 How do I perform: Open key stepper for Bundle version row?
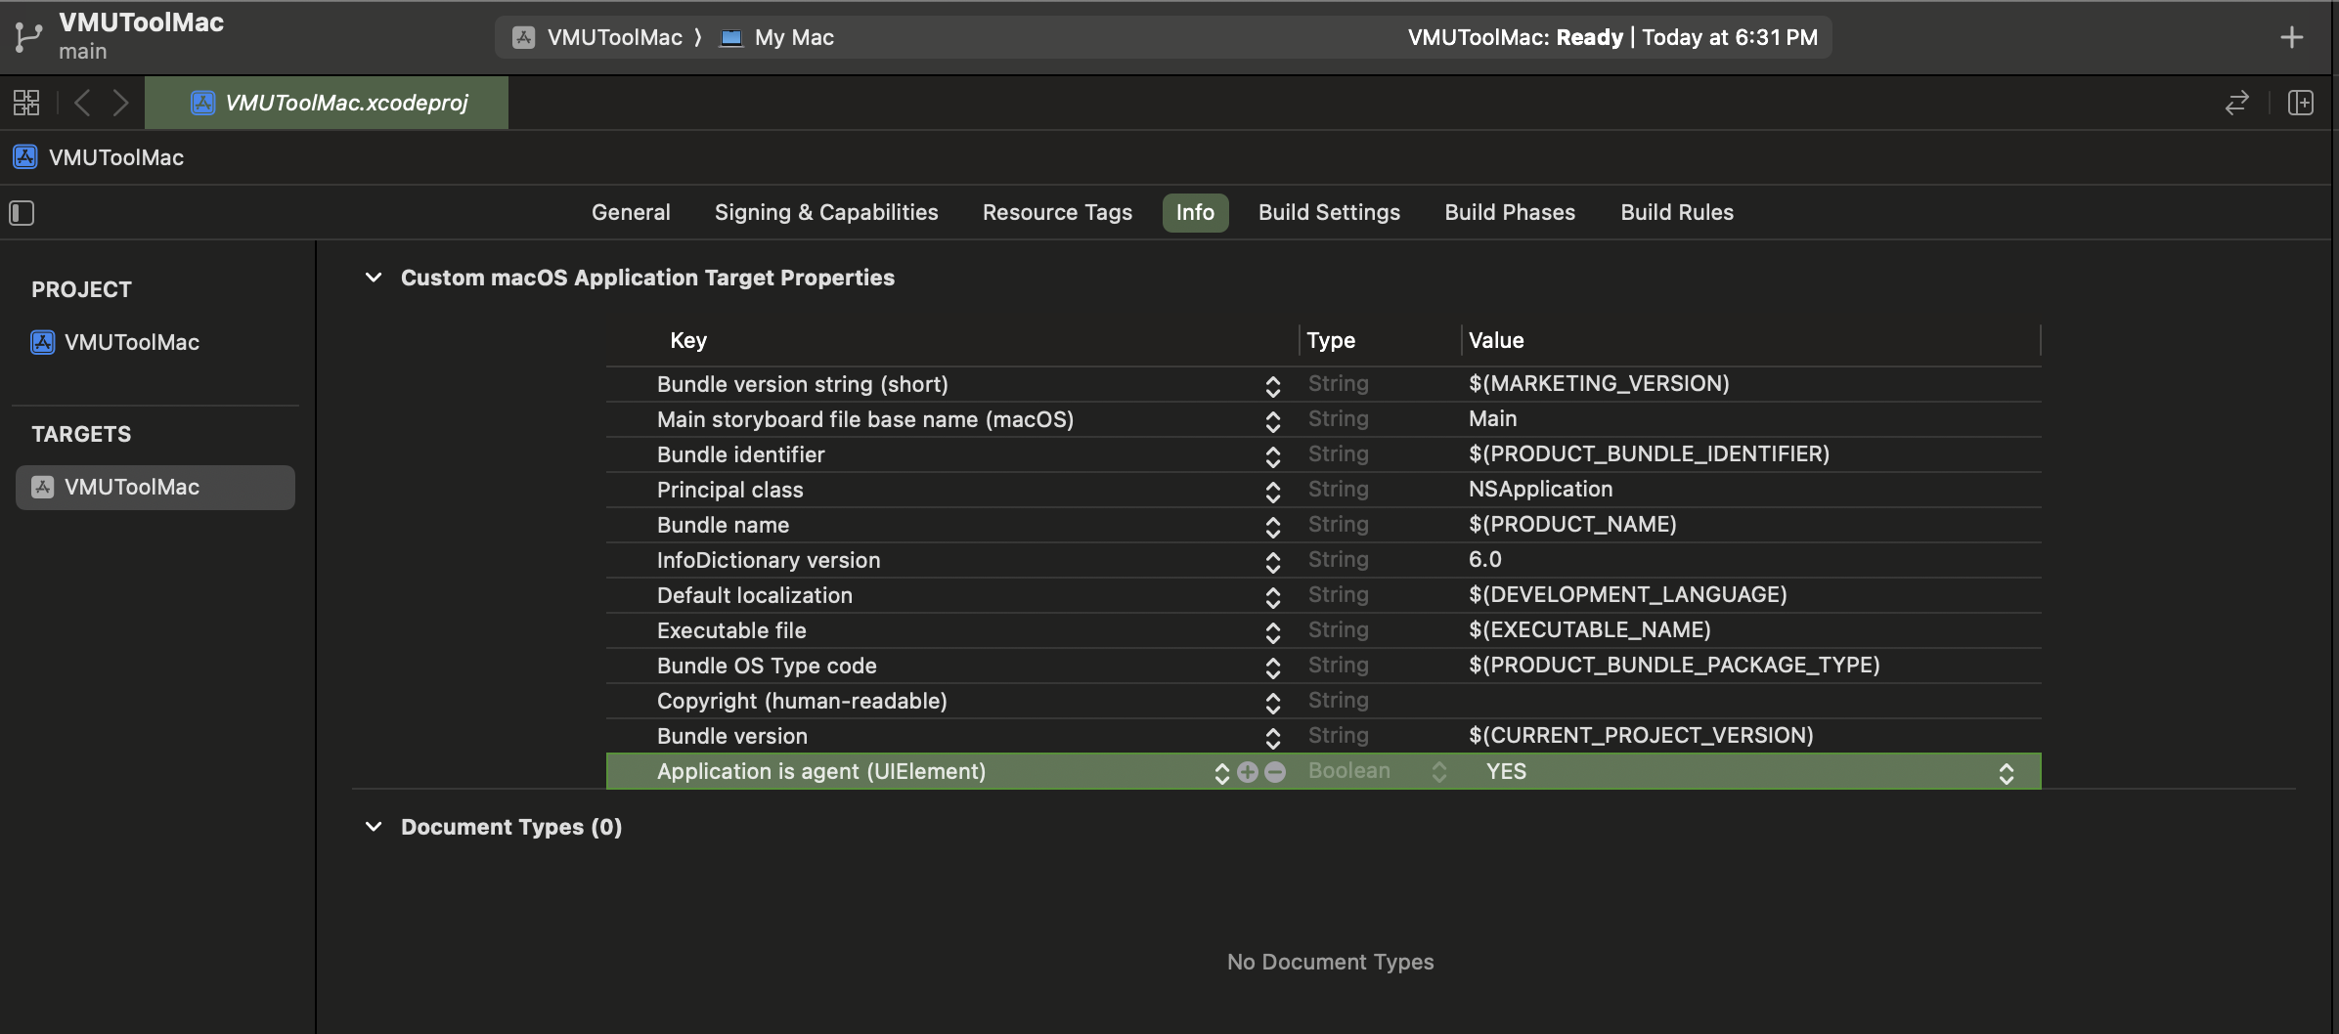click(1272, 737)
